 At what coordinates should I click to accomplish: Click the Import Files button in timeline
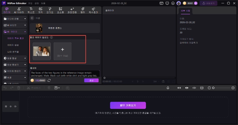(x=128, y=105)
